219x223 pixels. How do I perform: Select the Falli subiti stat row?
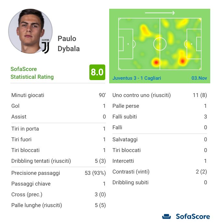coord(160,117)
